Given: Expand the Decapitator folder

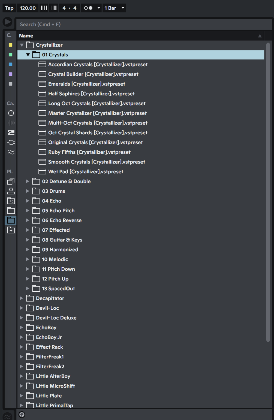Looking at the screenshot, I should (x=22, y=298).
